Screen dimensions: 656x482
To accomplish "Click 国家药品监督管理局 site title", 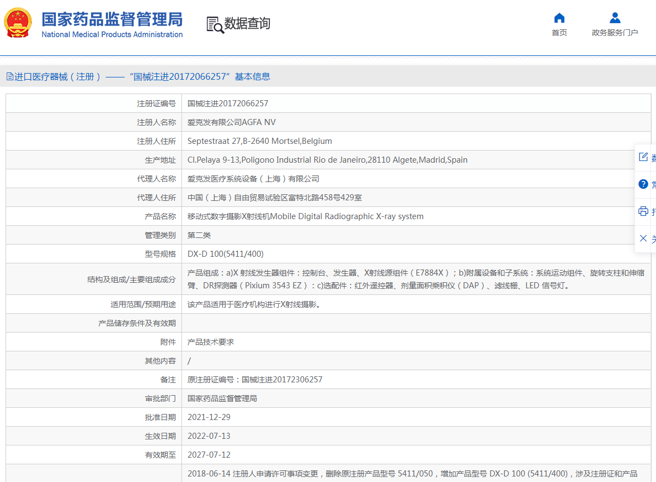I will [x=112, y=20].
